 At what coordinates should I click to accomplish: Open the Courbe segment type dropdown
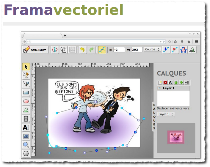coord(152,50)
